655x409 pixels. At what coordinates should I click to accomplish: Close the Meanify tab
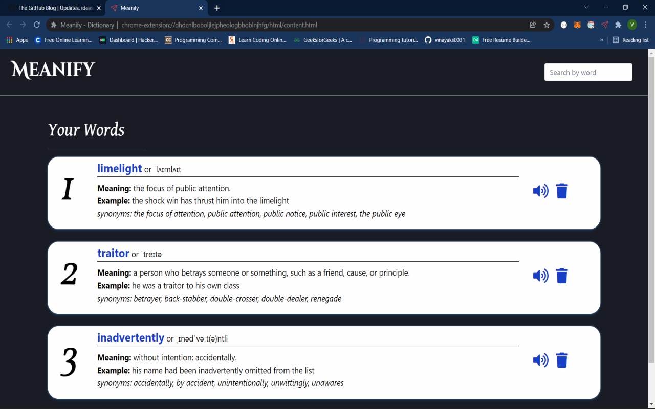(201, 8)
